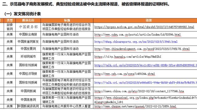The width and height of the screenshot is (197, 110).
Task: Click the 媒体名称 column header
Action: tap(28, 20)
